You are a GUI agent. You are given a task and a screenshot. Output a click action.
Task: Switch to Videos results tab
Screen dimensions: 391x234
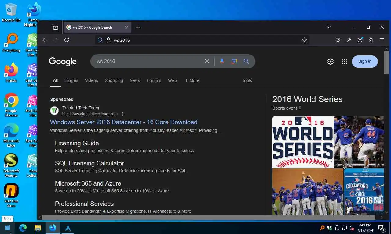[91, 80]
